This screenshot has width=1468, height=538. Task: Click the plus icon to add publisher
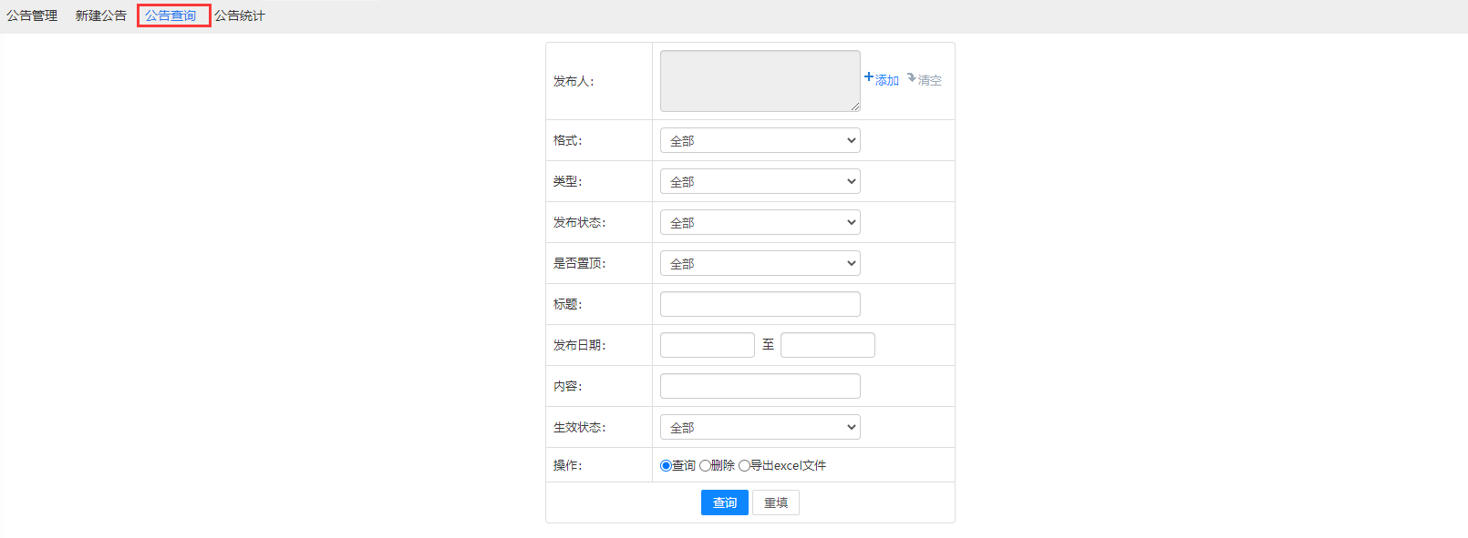tap(869, 77)
